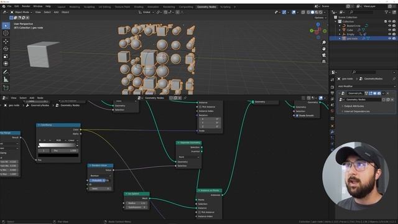Viewport: 398px width, 224px height.
Task: Open Boolean data type dropdown in Random Value
Action: (x=101, y=175)
